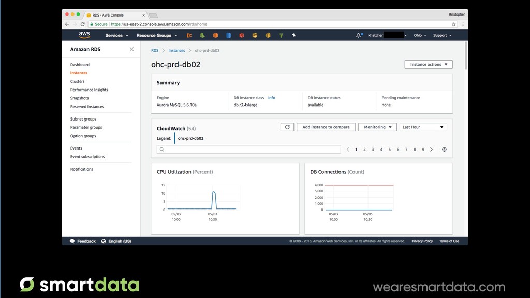Screen dimensions: 530x298
Task: Open the notifications bell
Action: pos(359,35)
